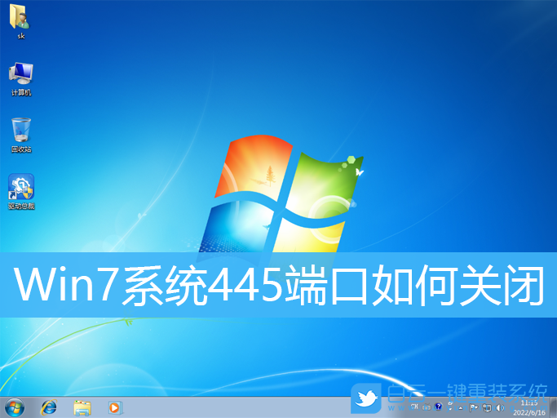Show hidden tray icons arrow

[x=461, y=408]
